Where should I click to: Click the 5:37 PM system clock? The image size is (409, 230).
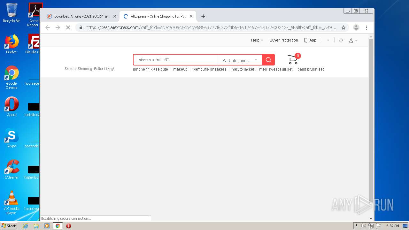point(392,226)
